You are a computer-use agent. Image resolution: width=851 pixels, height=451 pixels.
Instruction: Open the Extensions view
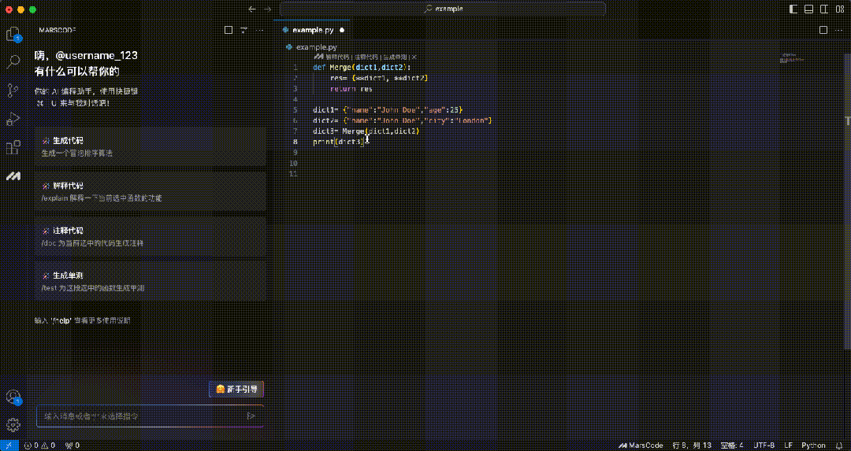(x=13, y=147)
